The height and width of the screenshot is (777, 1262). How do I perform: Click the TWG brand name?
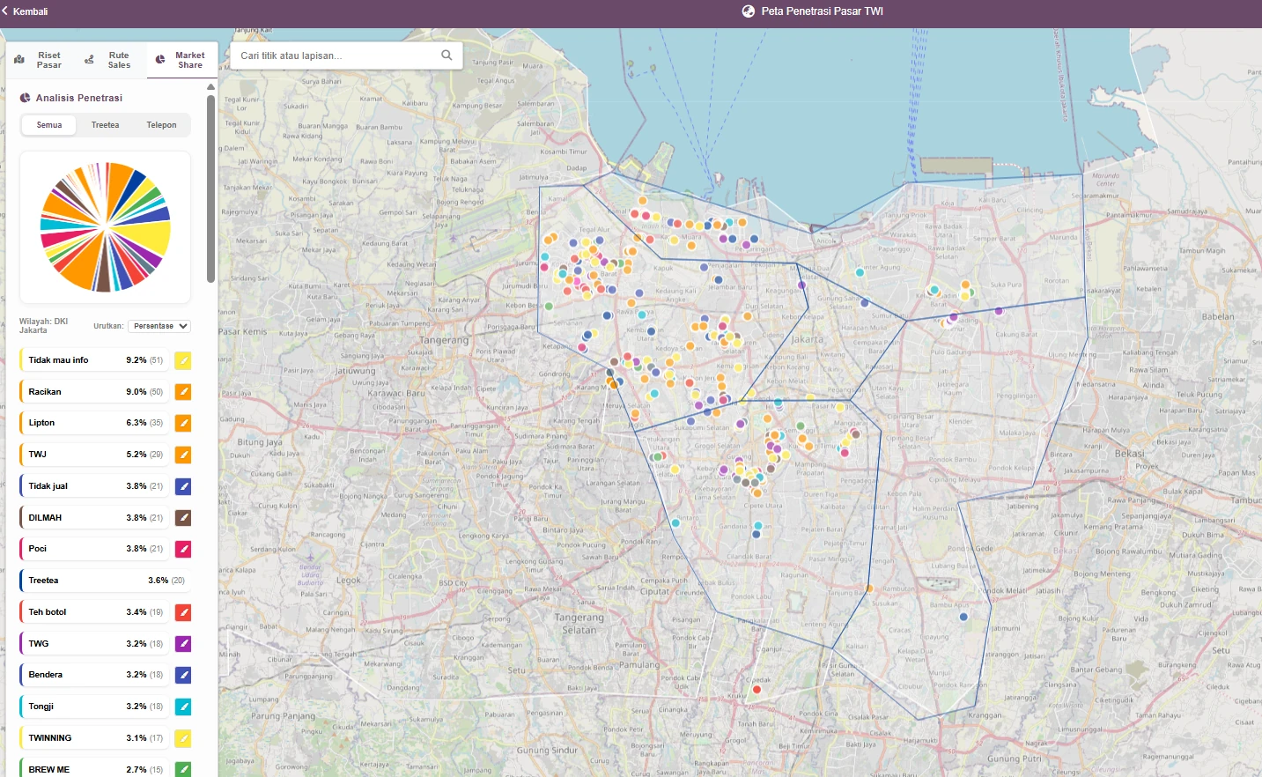click(x=39, y=644)
